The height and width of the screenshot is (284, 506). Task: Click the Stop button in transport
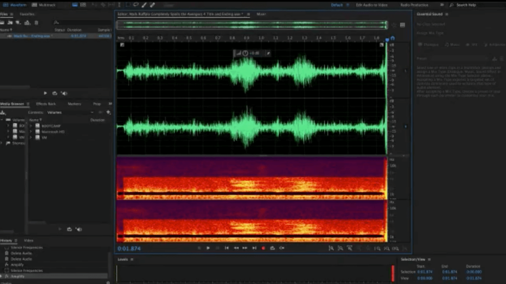coord(199,248)
